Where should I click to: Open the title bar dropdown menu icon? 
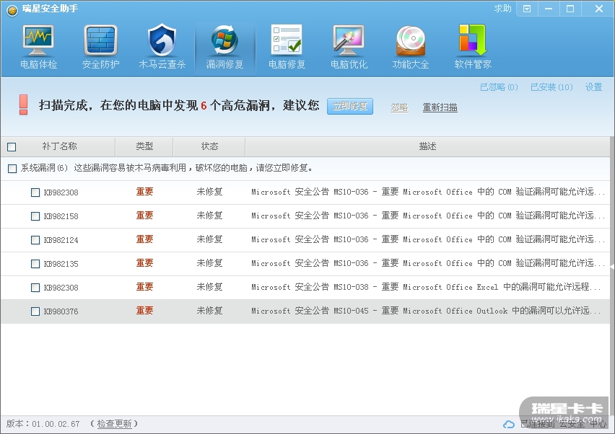[527, 9]
